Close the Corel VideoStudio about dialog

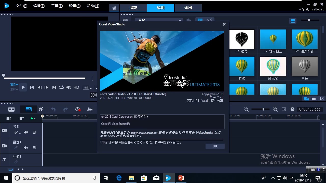click(224, 24)
